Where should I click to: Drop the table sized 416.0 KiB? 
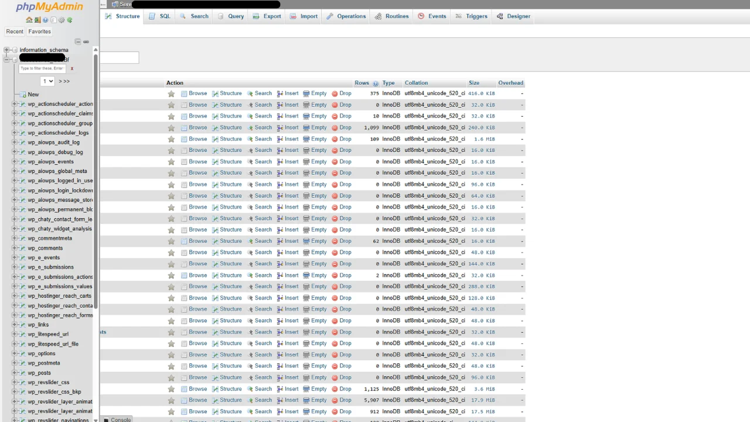tap(342, 94)
